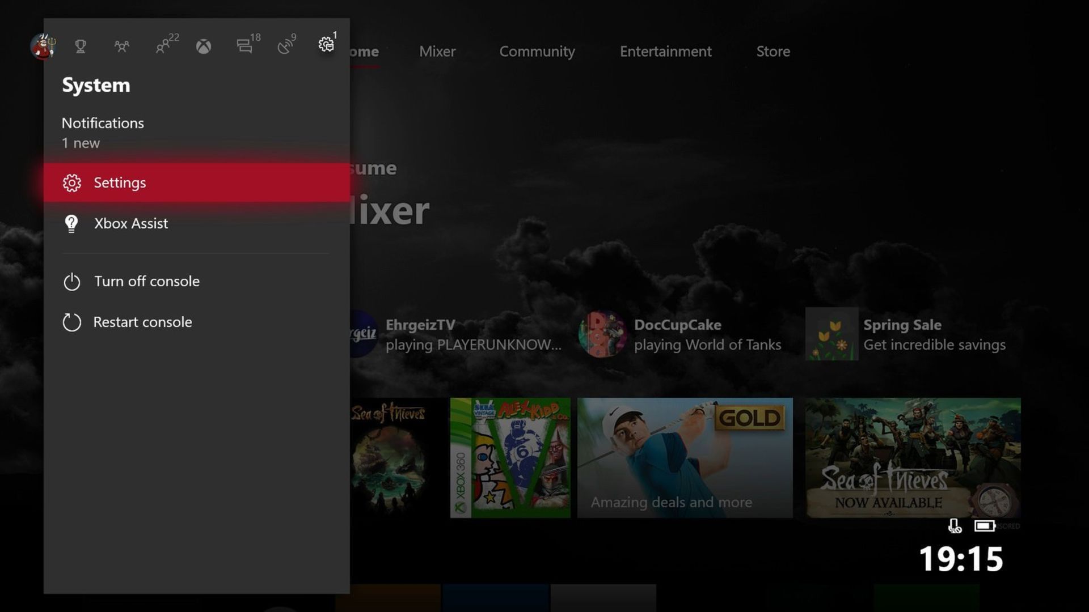This screenshot has width=1089, height=612.
Task: Choose Restart console
Action: pyautogui.click(x=196, y=322)
